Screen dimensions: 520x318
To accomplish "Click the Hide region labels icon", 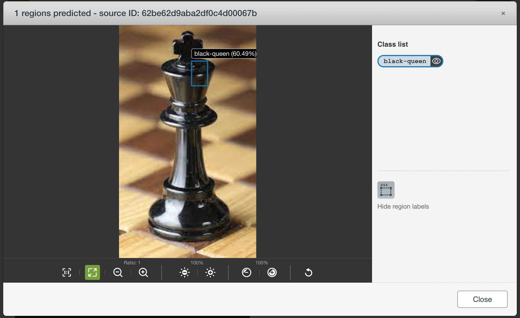I will tap(386, 190).
